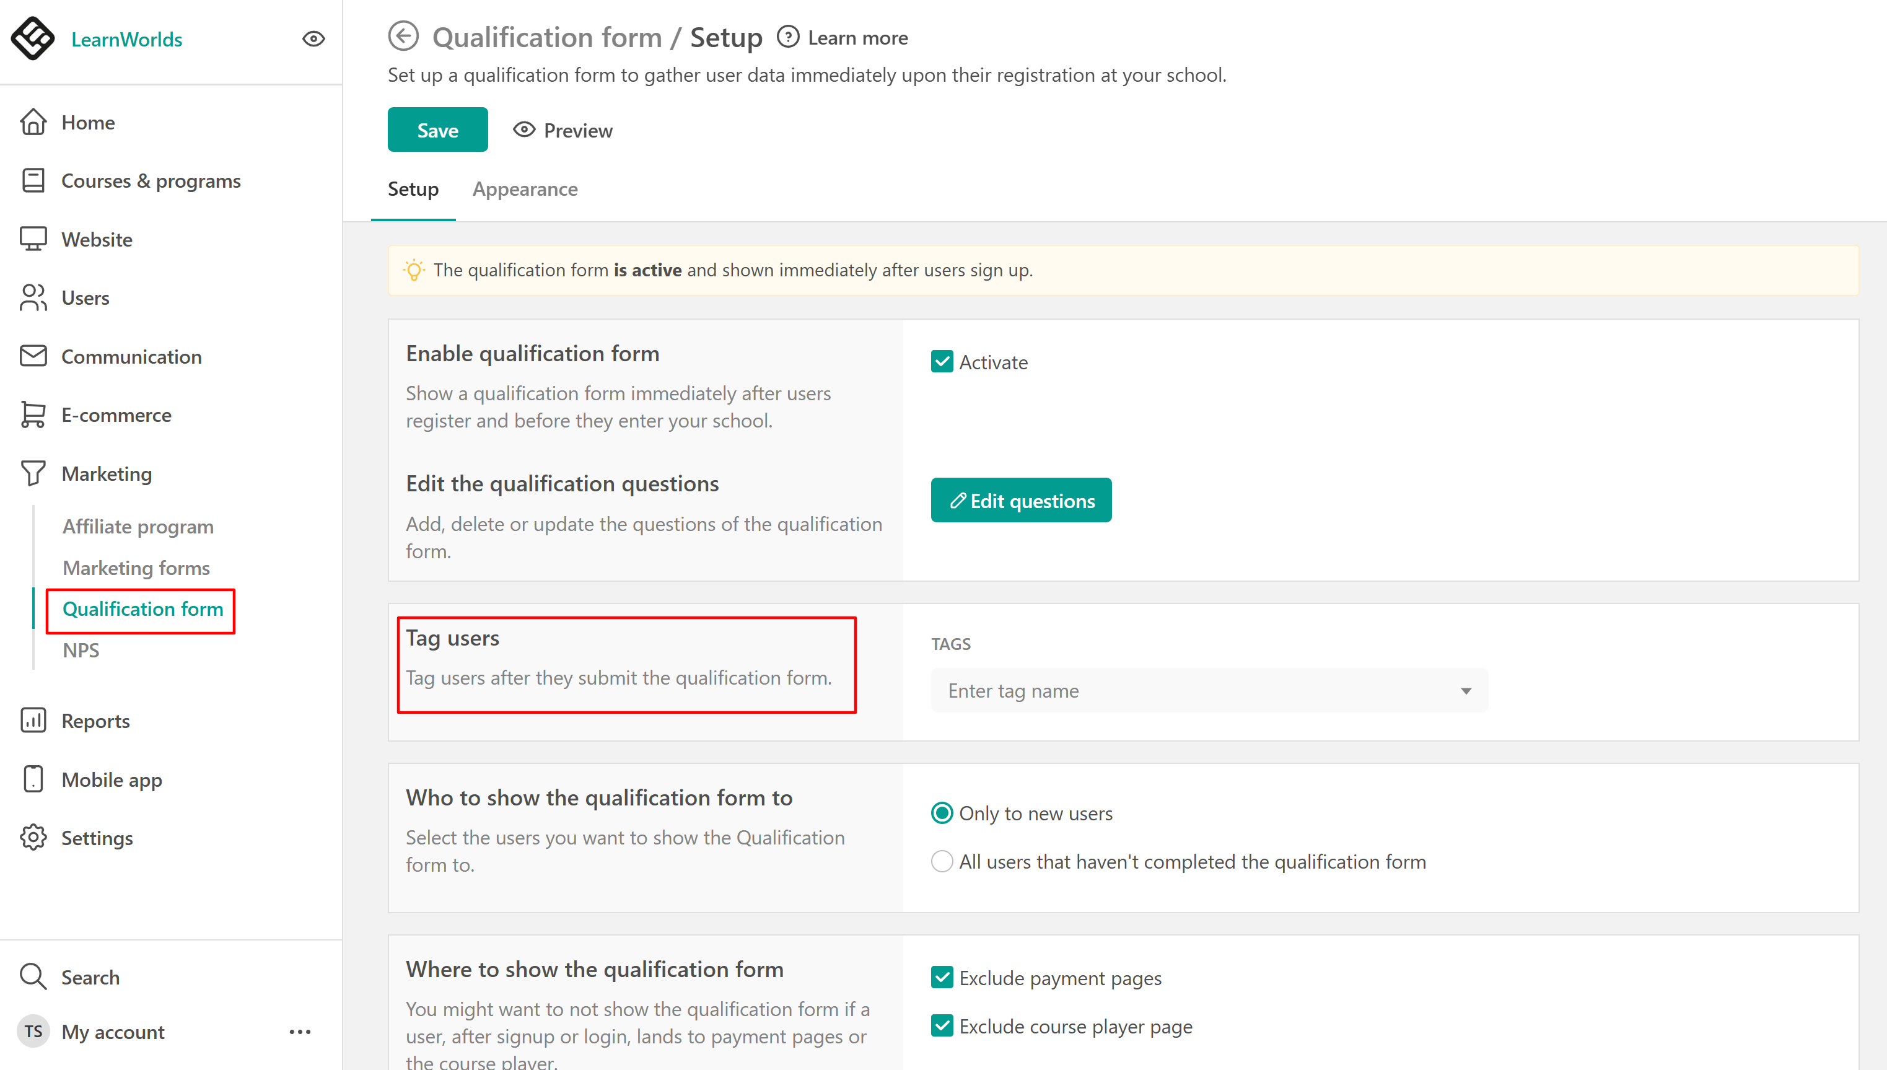Click the Reports chart icon
Image resolution: width=1887 pixels, height=1070 pixels.
(33, 720)
